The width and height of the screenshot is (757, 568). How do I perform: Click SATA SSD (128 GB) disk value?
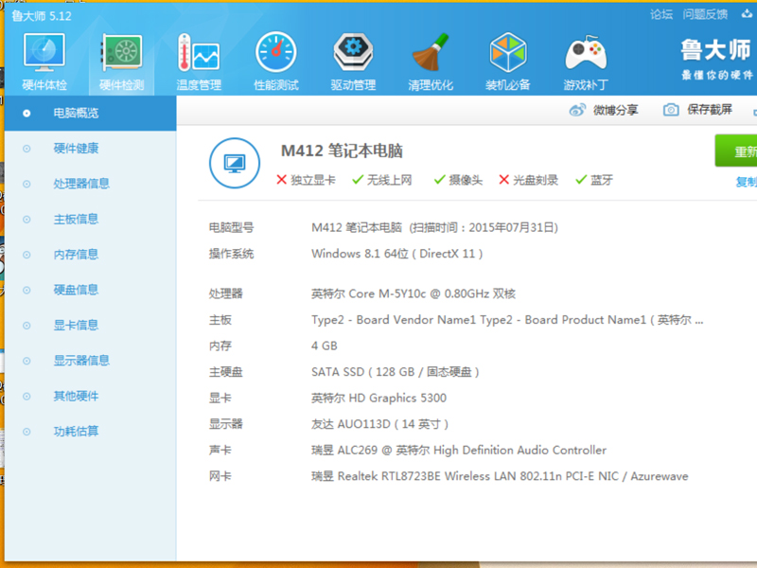(x=396, y=372)
